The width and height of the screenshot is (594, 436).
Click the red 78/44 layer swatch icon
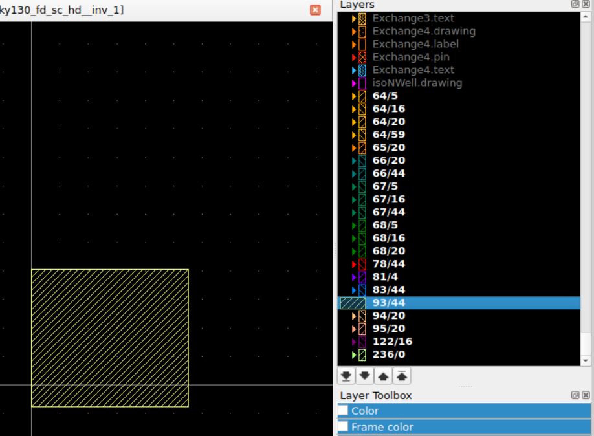tap(362, 264)
